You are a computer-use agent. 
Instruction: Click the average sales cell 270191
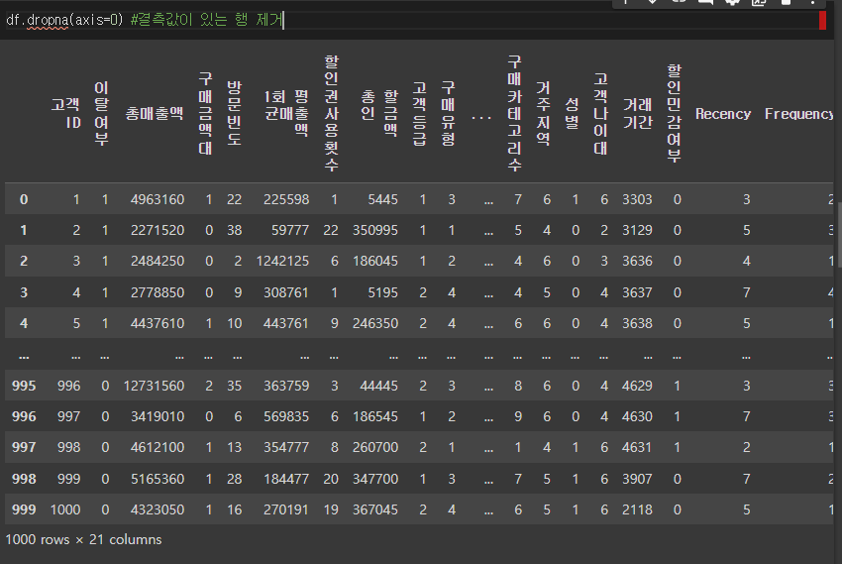pos(286,509)
